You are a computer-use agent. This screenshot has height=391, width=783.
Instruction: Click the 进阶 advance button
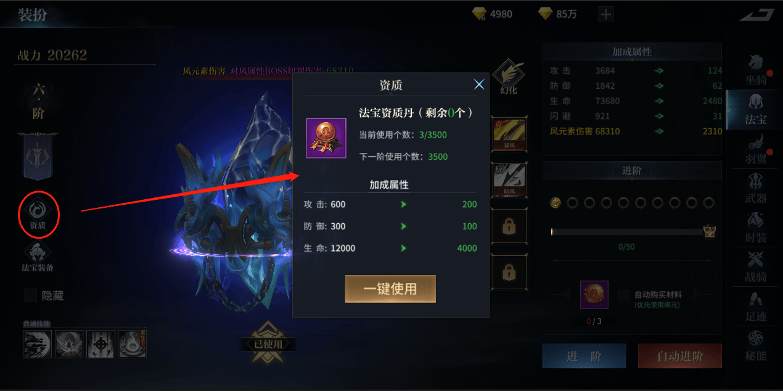coord(584,356)
